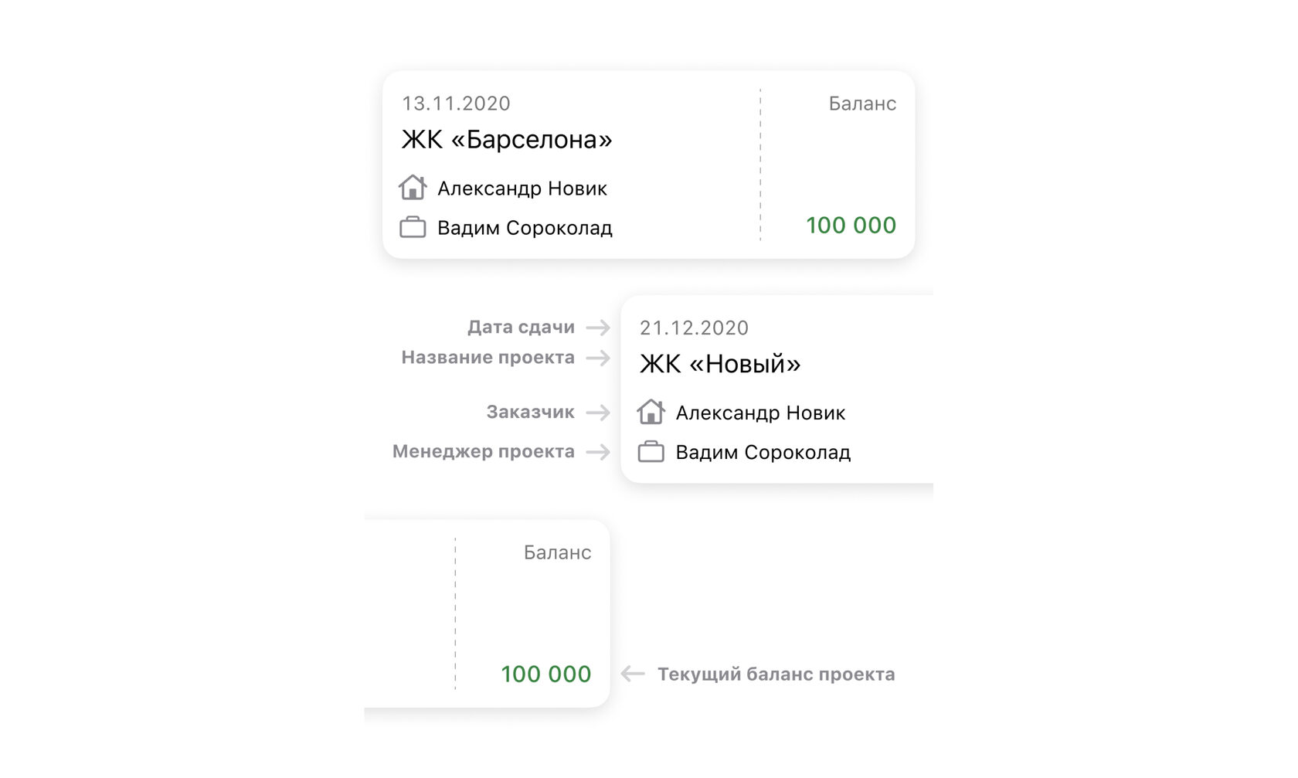
Task: Open the ЖК «Новый» project title
Action: coord(720,364)
